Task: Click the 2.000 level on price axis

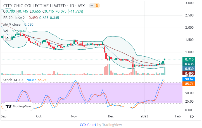Action: click(x=190, y=28)
